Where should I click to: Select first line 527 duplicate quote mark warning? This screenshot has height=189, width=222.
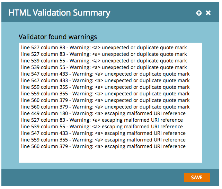(104, 48)
